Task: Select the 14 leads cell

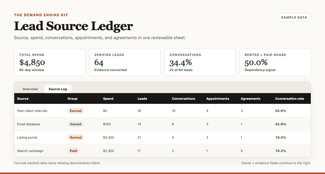Action: coord(139,124)
